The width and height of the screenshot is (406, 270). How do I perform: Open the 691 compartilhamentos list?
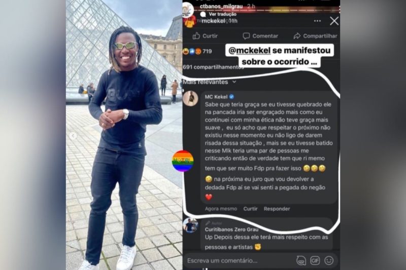click(x=213, y=67)
